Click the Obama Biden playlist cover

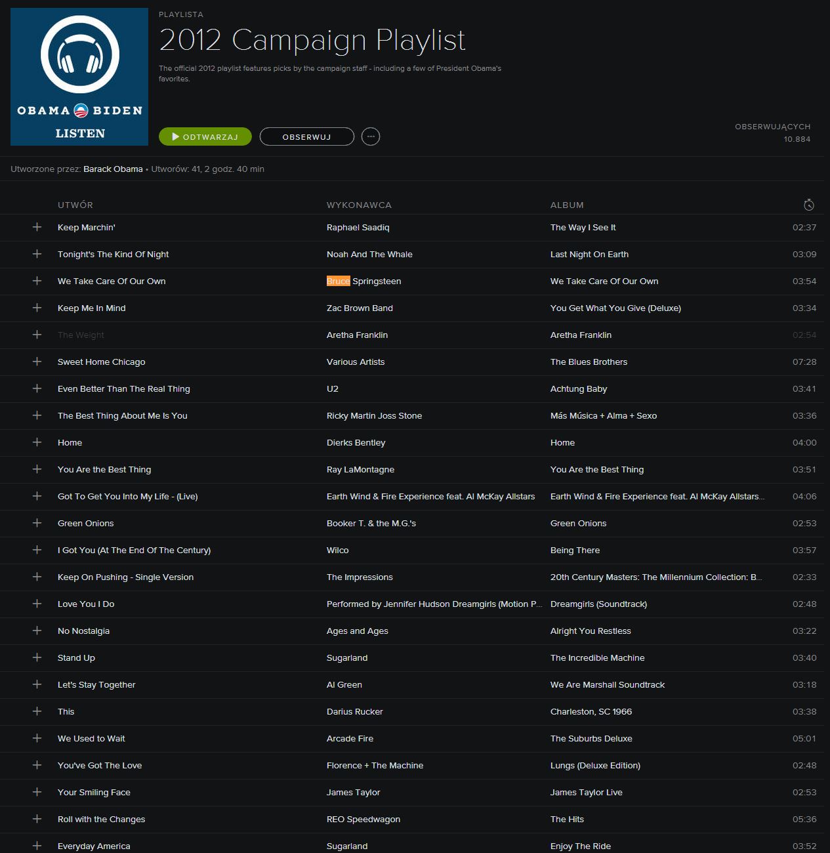click(x=79, y=77)
